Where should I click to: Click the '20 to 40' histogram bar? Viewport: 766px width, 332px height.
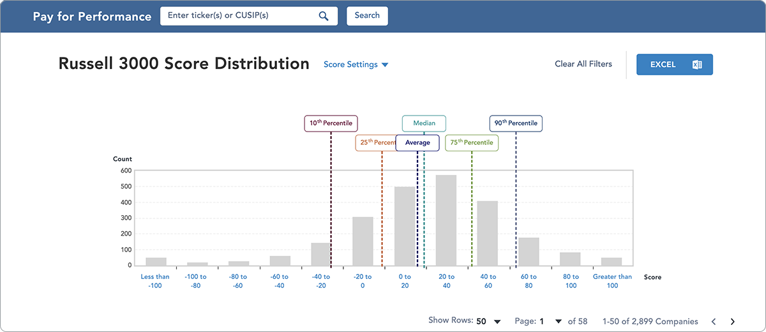click(x=446, y=220)
